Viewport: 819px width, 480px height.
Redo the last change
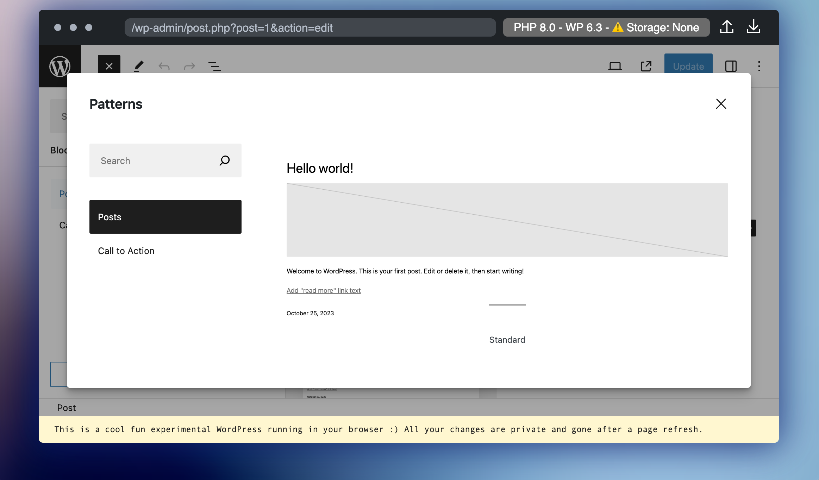click(x=189, y=66)
